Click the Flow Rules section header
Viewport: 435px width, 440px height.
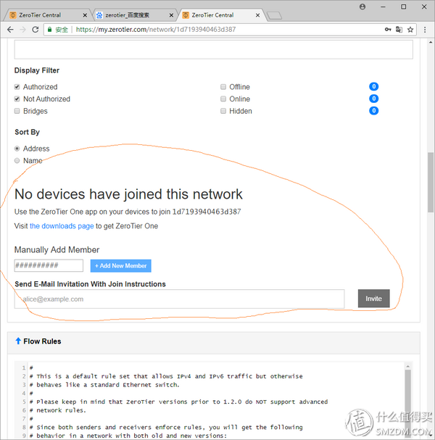(214, 341)
